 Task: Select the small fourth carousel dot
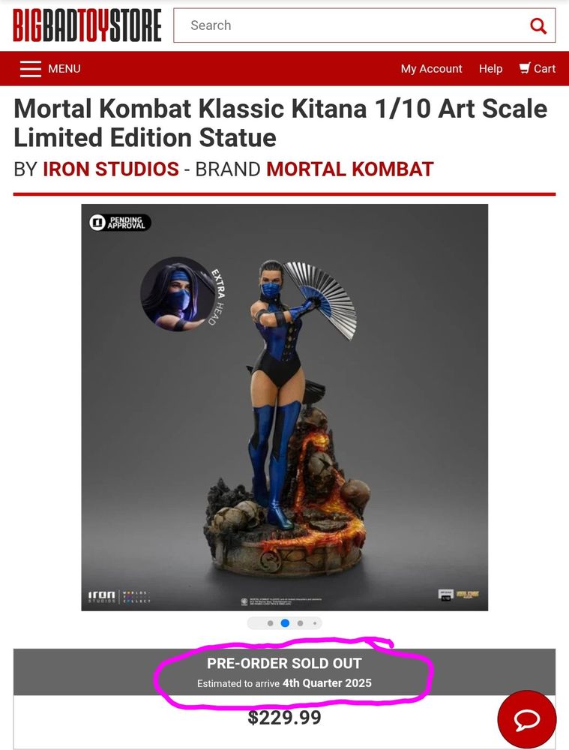click(315, 623)
